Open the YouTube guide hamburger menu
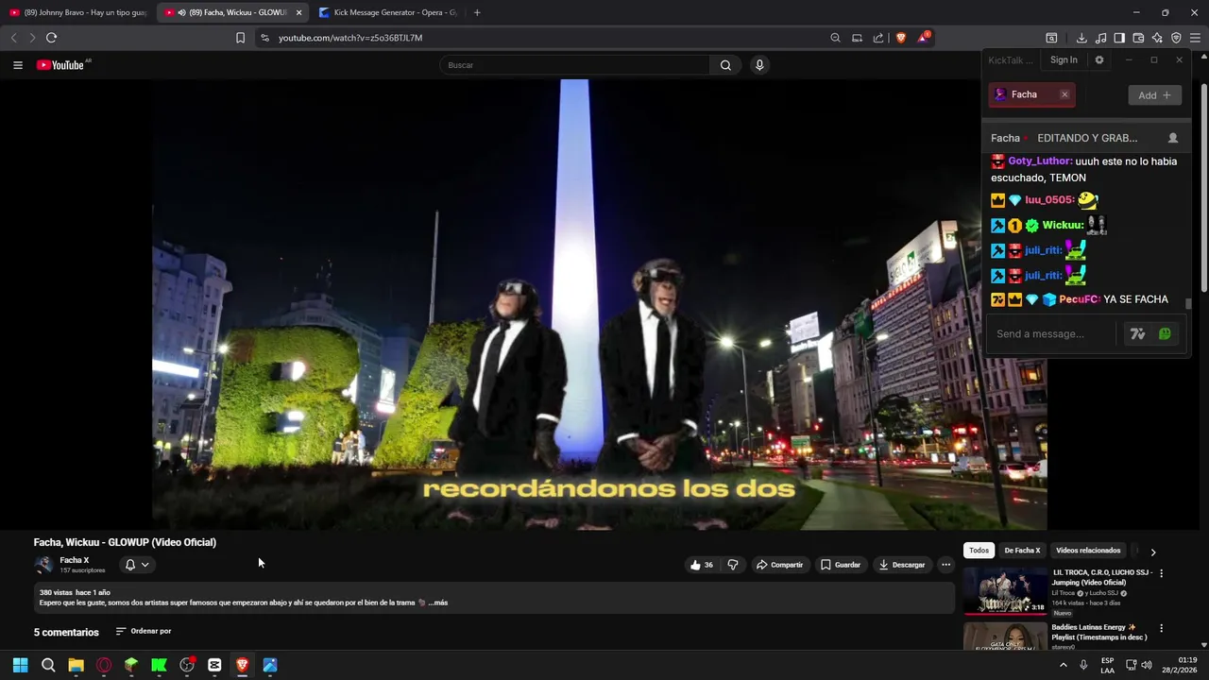 (x=17, y=65)
